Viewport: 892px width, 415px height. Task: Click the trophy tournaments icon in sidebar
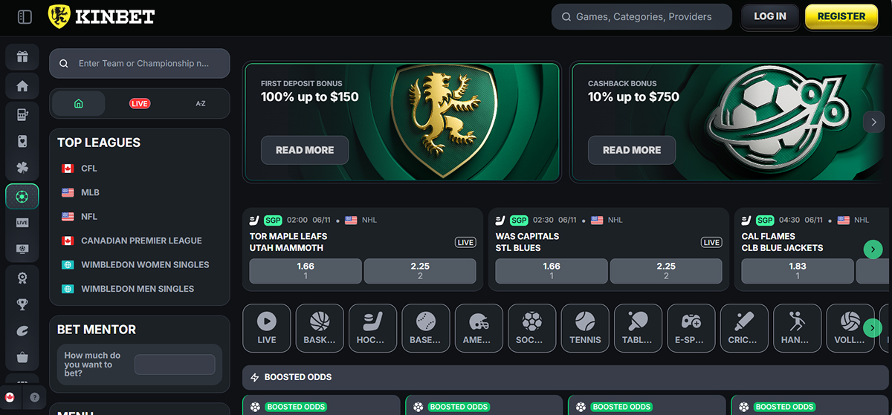[x=22, y=304]
